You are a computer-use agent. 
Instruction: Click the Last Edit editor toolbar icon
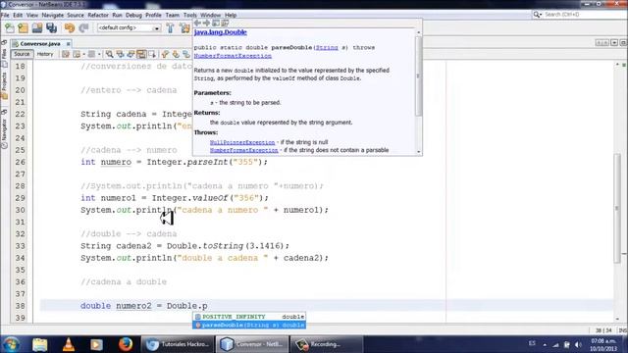click(x=66, y=54)
